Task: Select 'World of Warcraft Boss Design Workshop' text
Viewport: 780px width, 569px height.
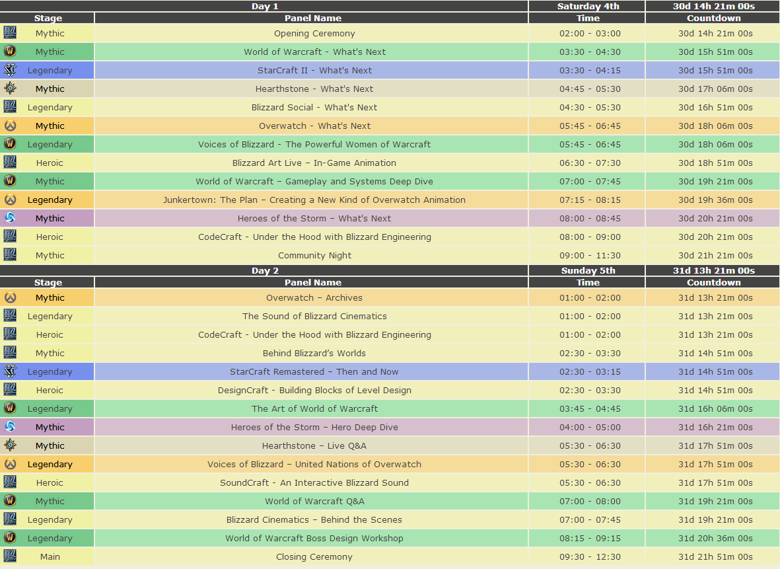Action: tap(314, 538)
